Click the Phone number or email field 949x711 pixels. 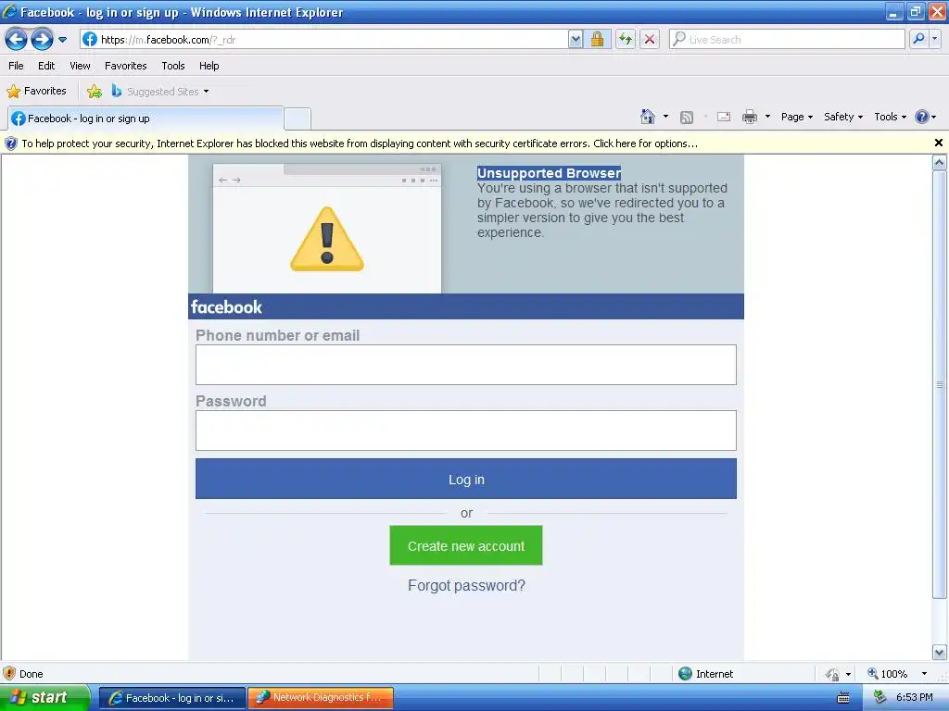point(466,365)
